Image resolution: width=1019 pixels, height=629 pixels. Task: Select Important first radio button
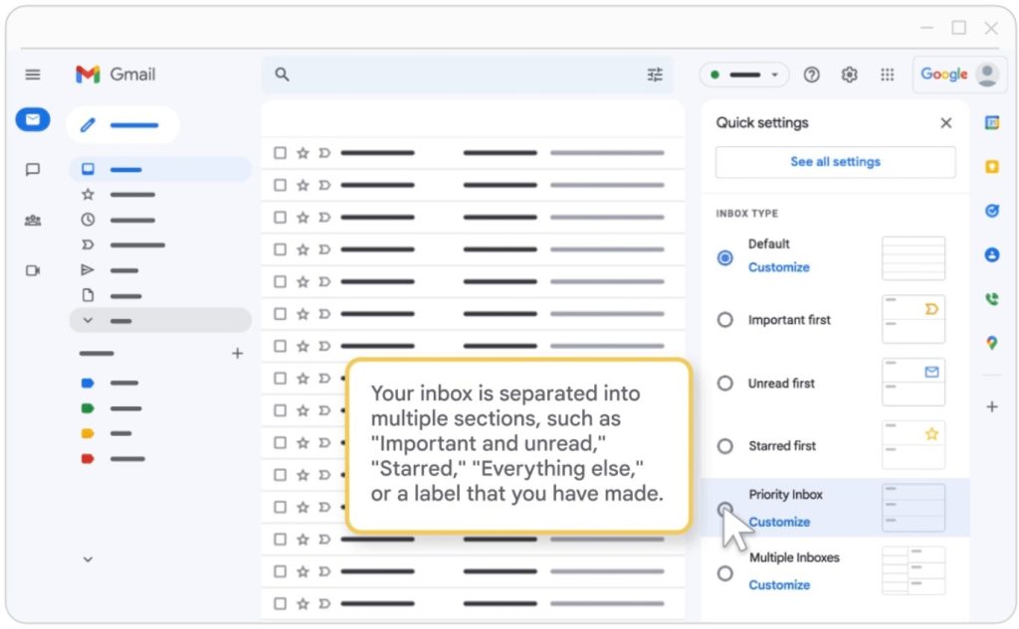point(725,319)
